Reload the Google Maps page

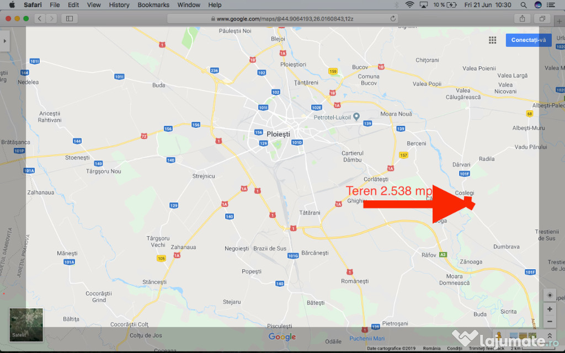click(393, 18)
